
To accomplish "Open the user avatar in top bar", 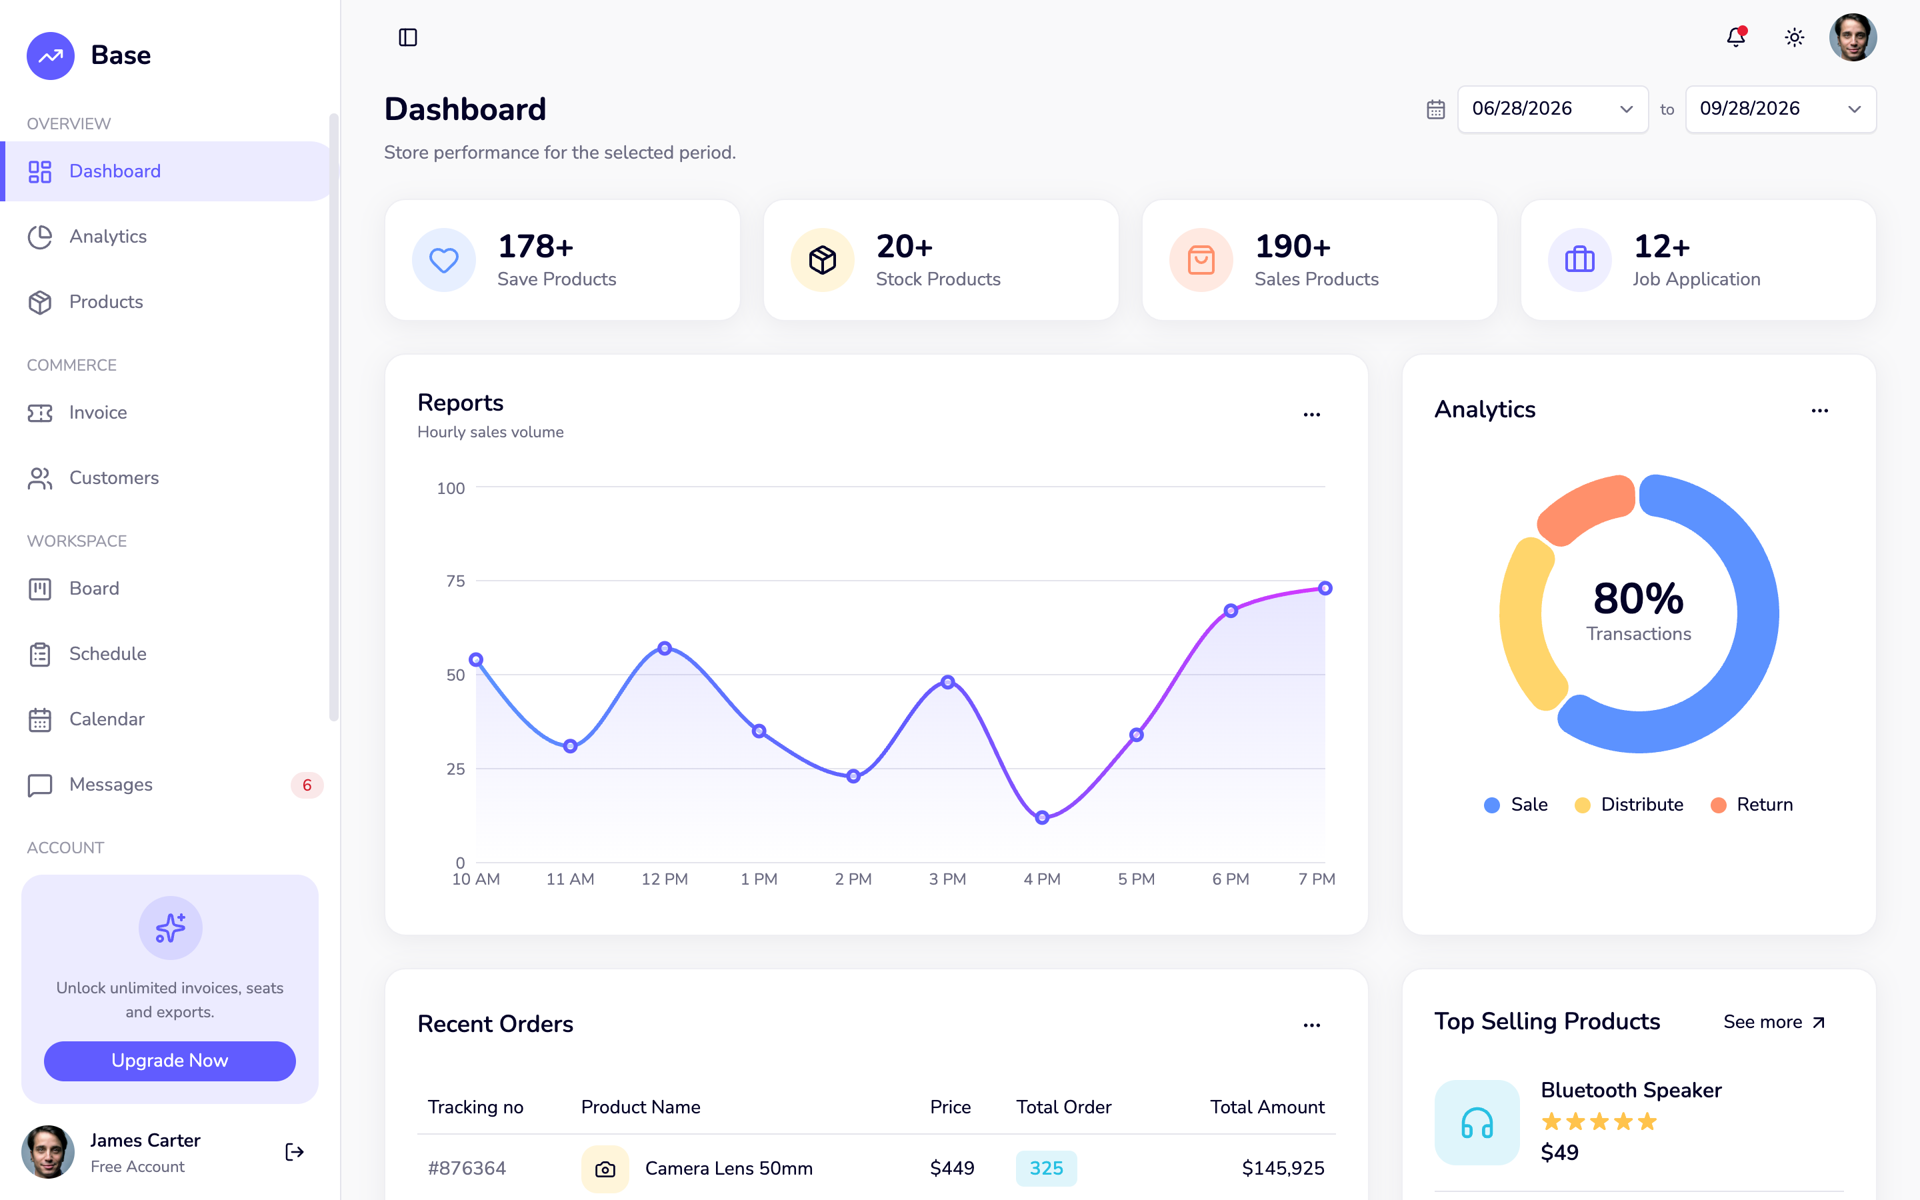I will point(1853,37).
